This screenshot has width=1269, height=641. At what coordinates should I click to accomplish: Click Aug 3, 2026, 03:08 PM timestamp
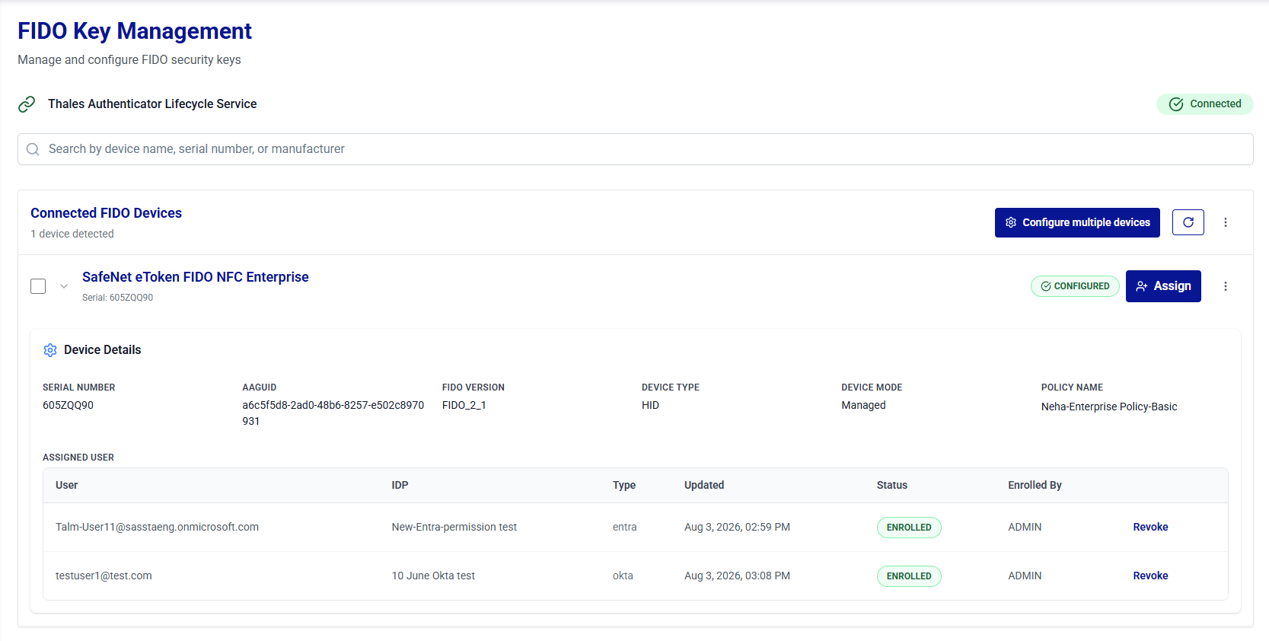click(737, 576)
